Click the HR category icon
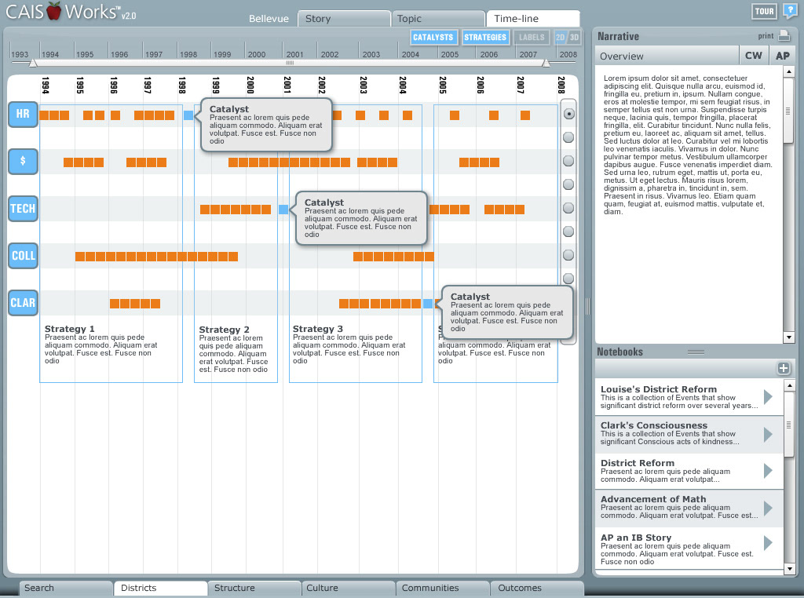The image size is (804, 598). [23, 115]
